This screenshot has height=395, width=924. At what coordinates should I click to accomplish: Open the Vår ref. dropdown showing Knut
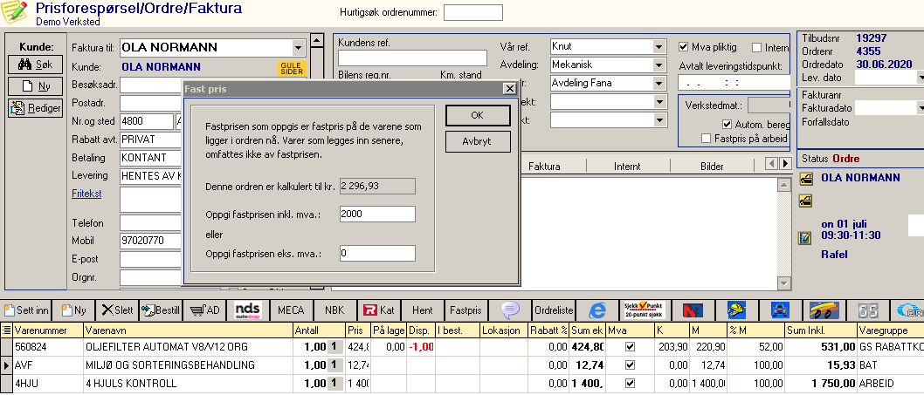point(659,46)
